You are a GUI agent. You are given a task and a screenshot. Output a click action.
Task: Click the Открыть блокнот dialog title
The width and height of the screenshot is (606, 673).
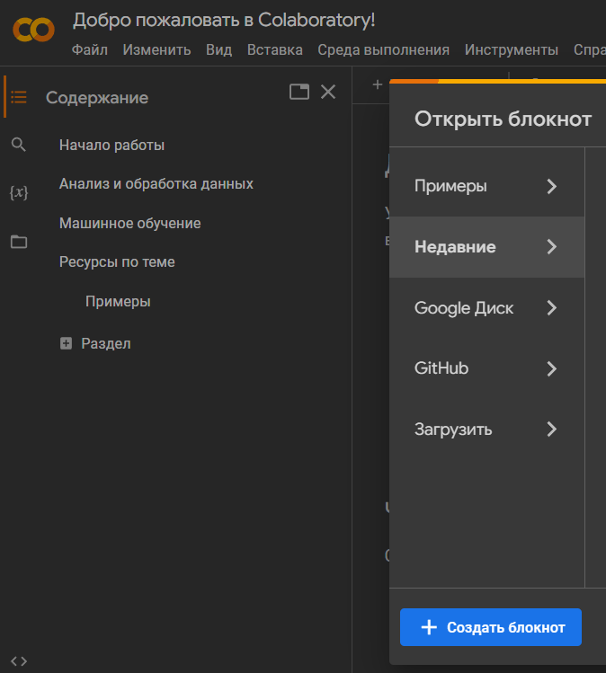[503, 119]
